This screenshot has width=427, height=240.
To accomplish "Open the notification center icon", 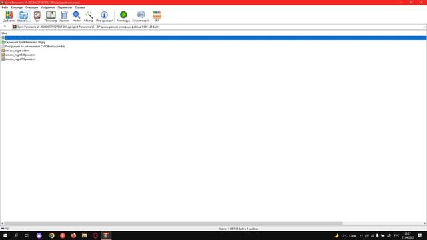I will tap(420, 235).
